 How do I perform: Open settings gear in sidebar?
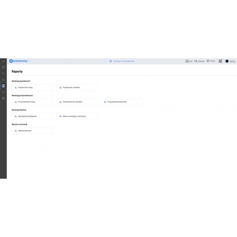(3, 98)
